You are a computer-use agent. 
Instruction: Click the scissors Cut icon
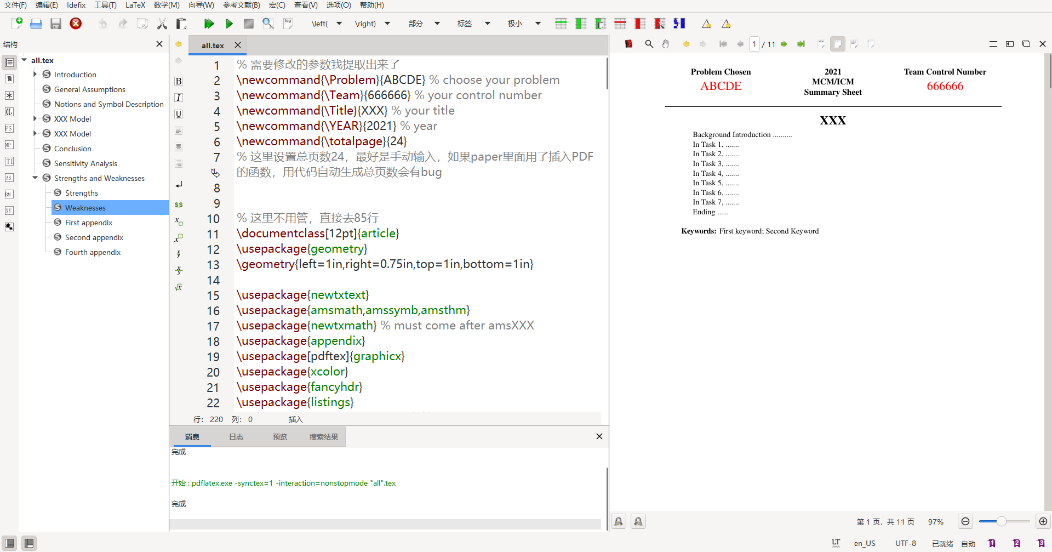(162, 24)
